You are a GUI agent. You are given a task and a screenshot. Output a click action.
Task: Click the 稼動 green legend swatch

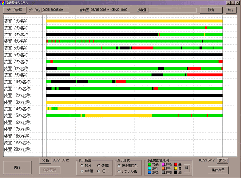click(150, 164)
